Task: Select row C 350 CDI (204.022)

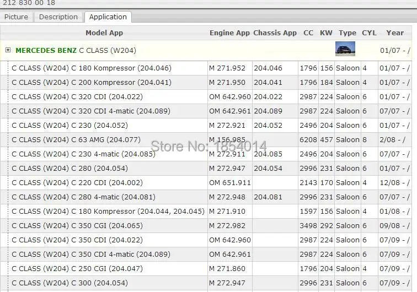Action: coord(206,240)
